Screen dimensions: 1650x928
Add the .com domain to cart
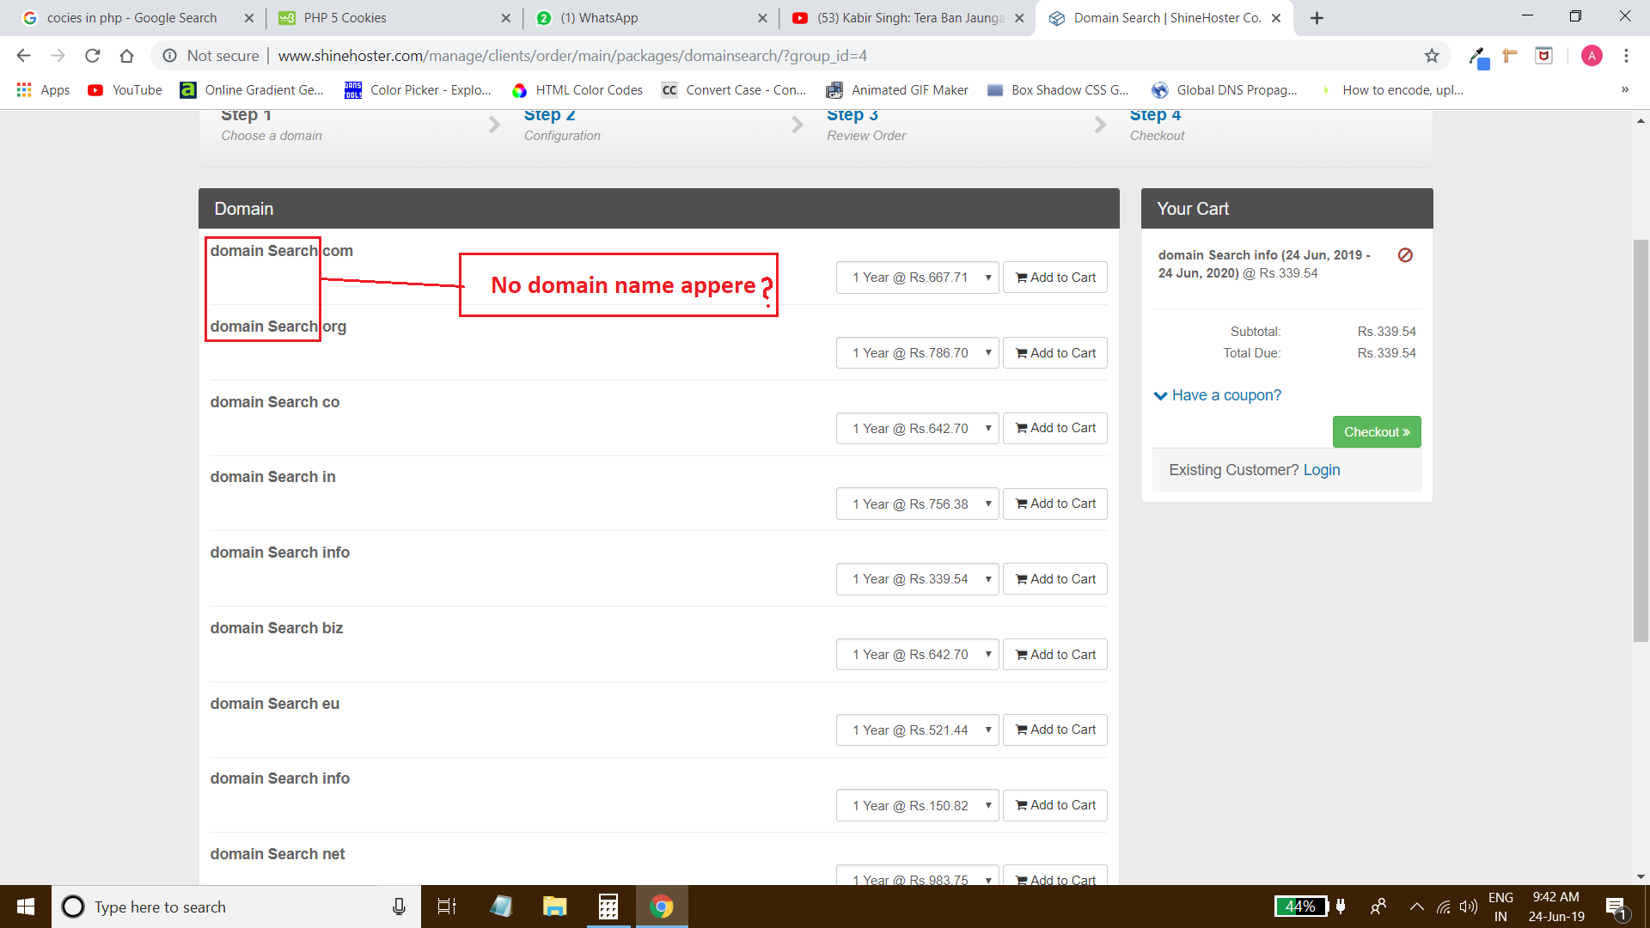point(1055,278)
